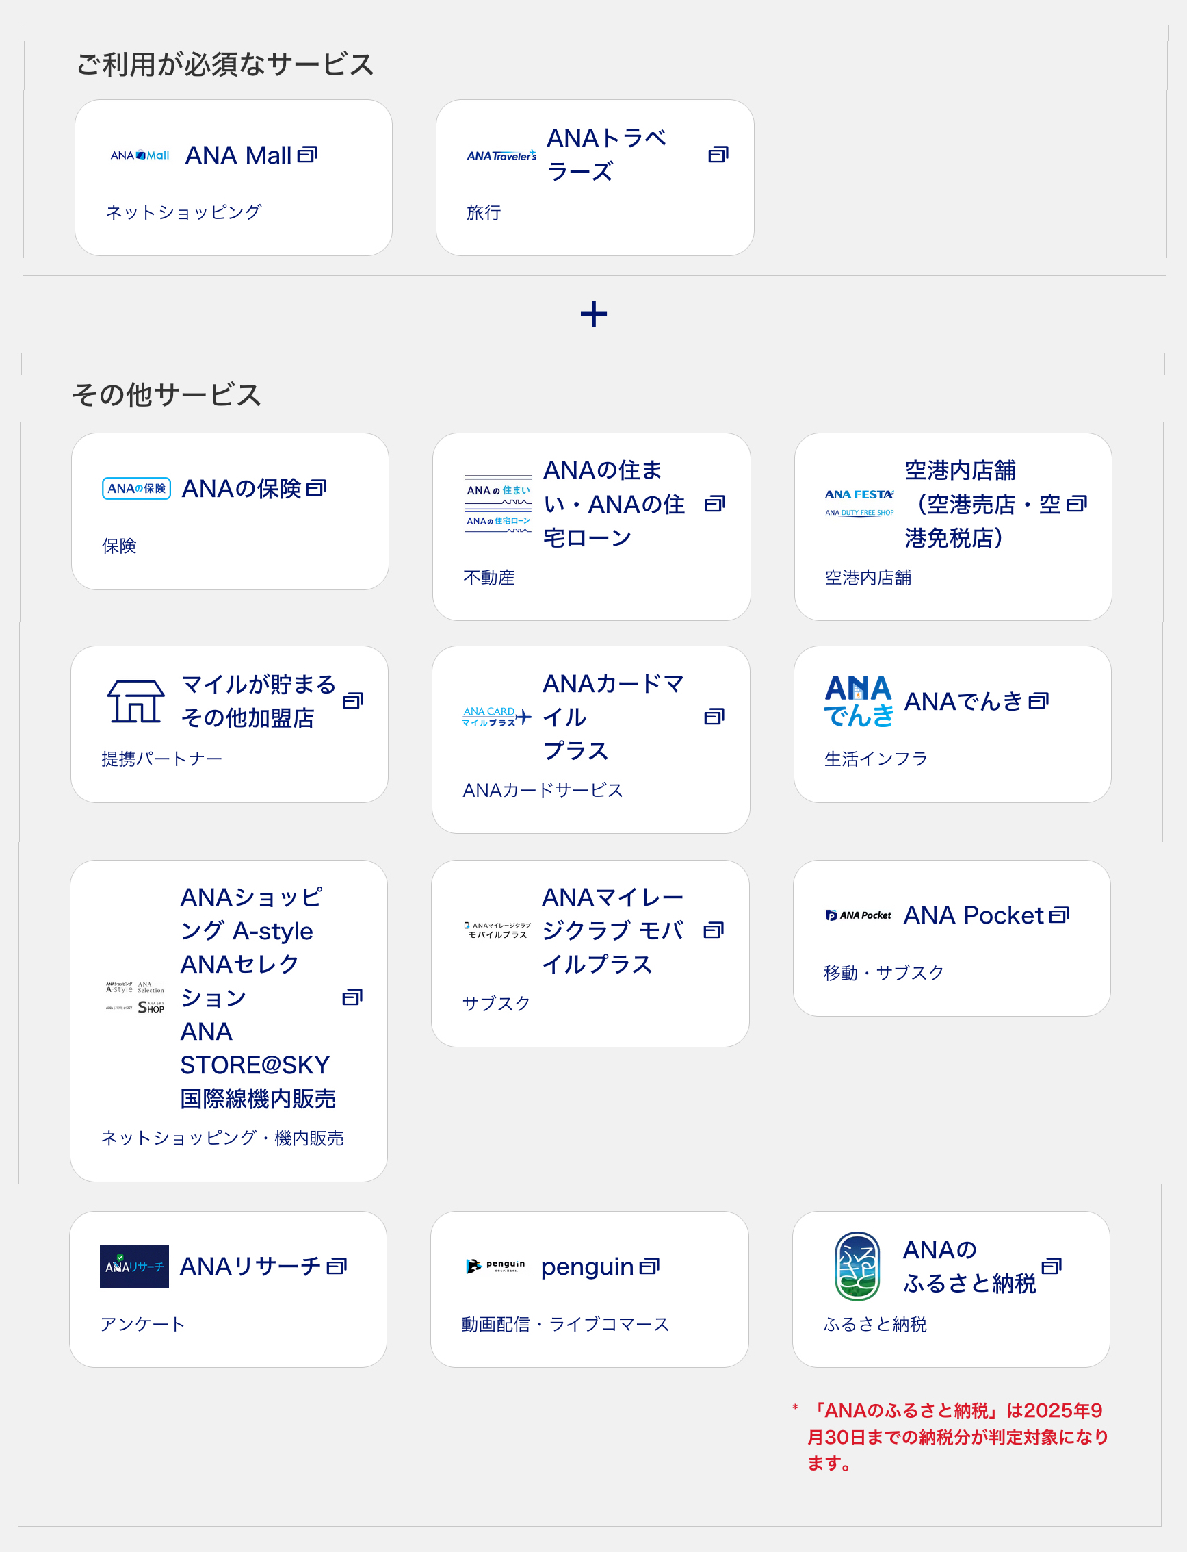
Task: Open ANAカードマイルプラス link
Action: (x=613, y=717)
